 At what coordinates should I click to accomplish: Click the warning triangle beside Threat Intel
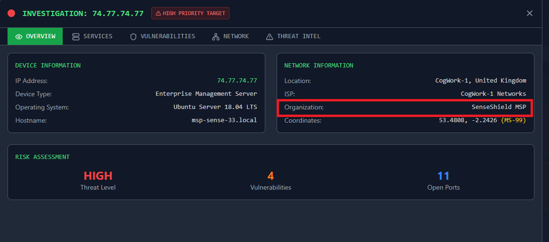coord(270,36)
